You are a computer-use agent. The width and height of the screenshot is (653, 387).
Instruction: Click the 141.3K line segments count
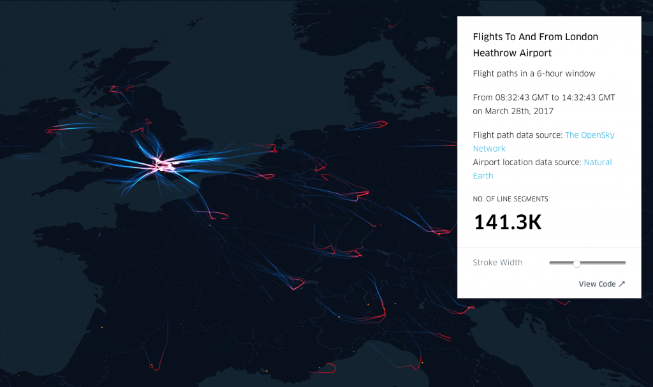508,222
